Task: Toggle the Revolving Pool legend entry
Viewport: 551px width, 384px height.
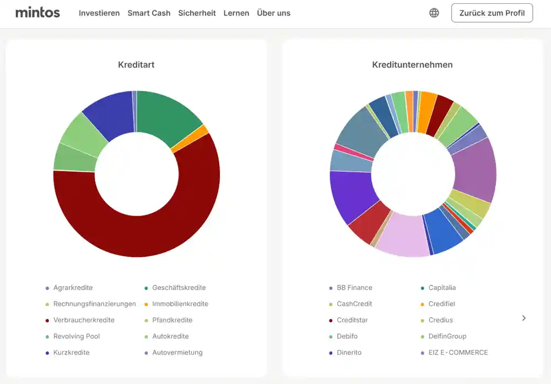Action: click(73, 336)
